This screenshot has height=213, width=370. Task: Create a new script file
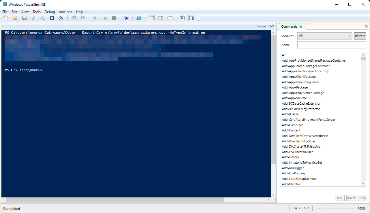click(x=5, y=18)
